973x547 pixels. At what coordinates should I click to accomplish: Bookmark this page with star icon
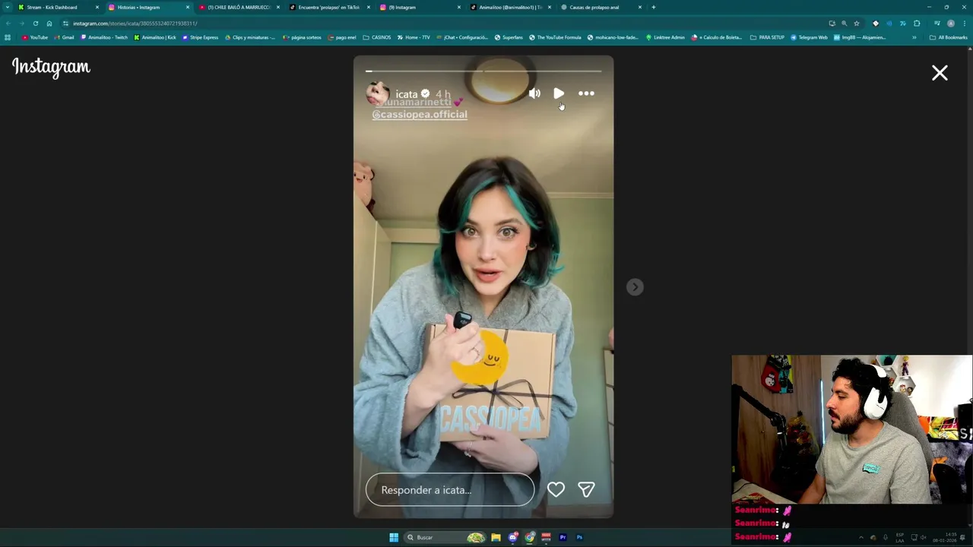click(x=856, y=24)
